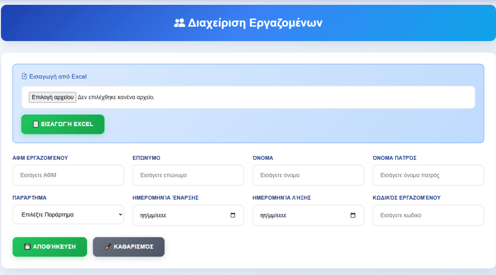Image resolution: width=496 pixels, height=275 pixels.
Task: Click into the Επώνυμο text field
Action: click(188, 175)
